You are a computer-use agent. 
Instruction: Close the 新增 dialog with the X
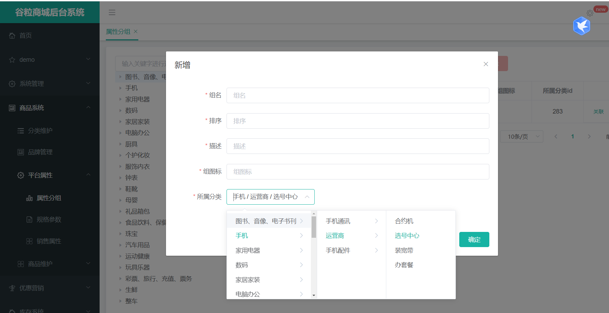point(486,64)
